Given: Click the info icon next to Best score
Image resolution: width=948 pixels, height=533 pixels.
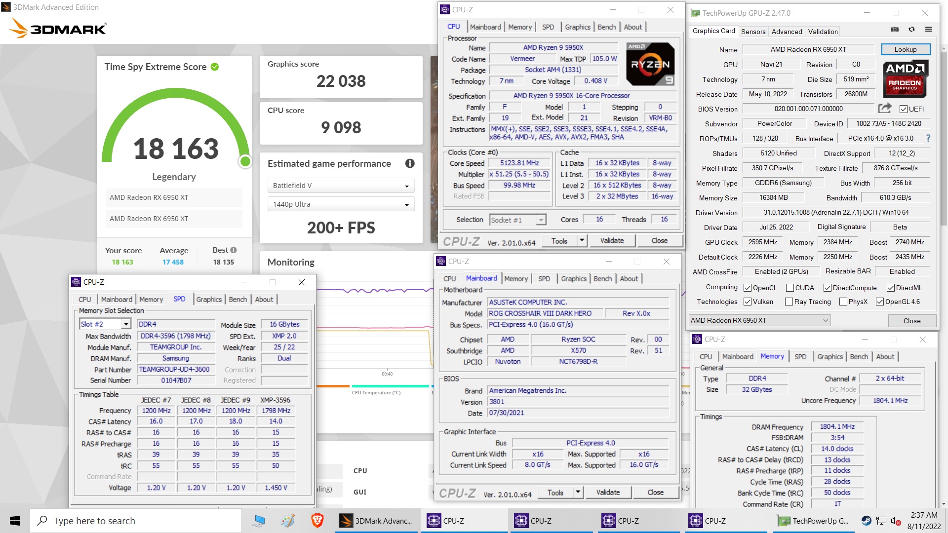Looking at the screenshot, I should pos(234,250).
